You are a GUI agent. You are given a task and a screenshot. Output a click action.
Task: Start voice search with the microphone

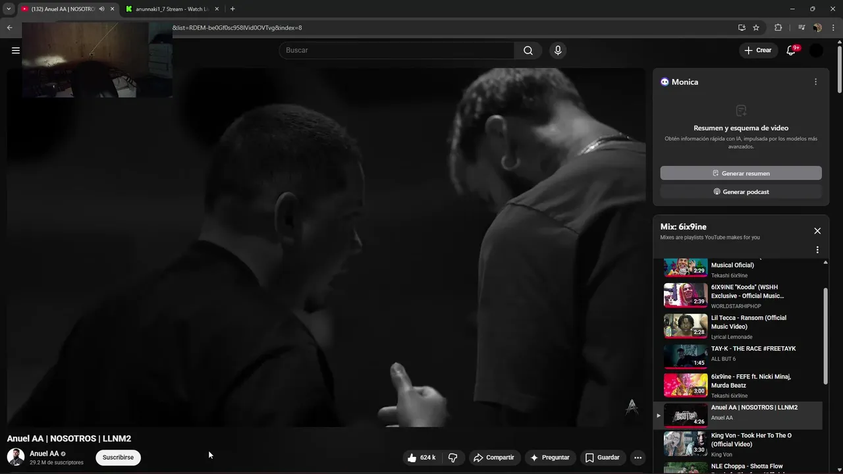coord(558,51)
